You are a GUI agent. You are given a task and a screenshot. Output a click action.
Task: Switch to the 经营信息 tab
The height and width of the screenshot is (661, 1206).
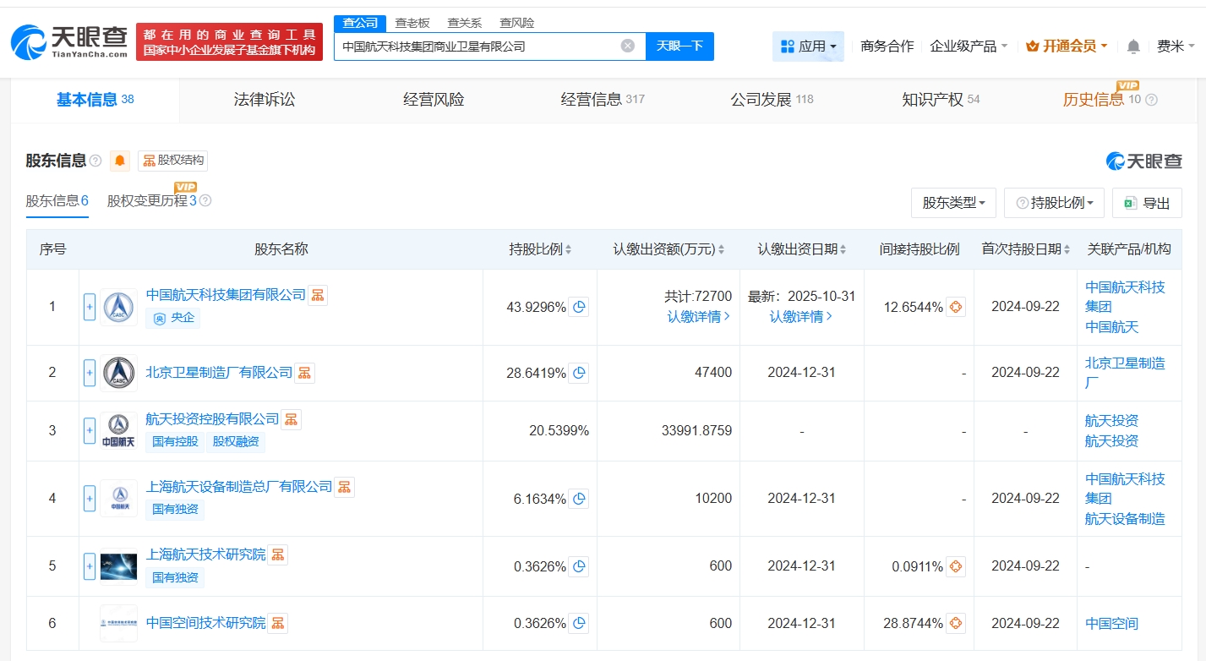(603, 100)
